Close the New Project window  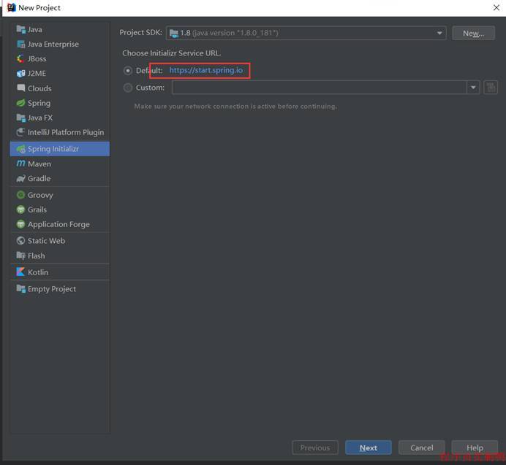pos(496,8)
